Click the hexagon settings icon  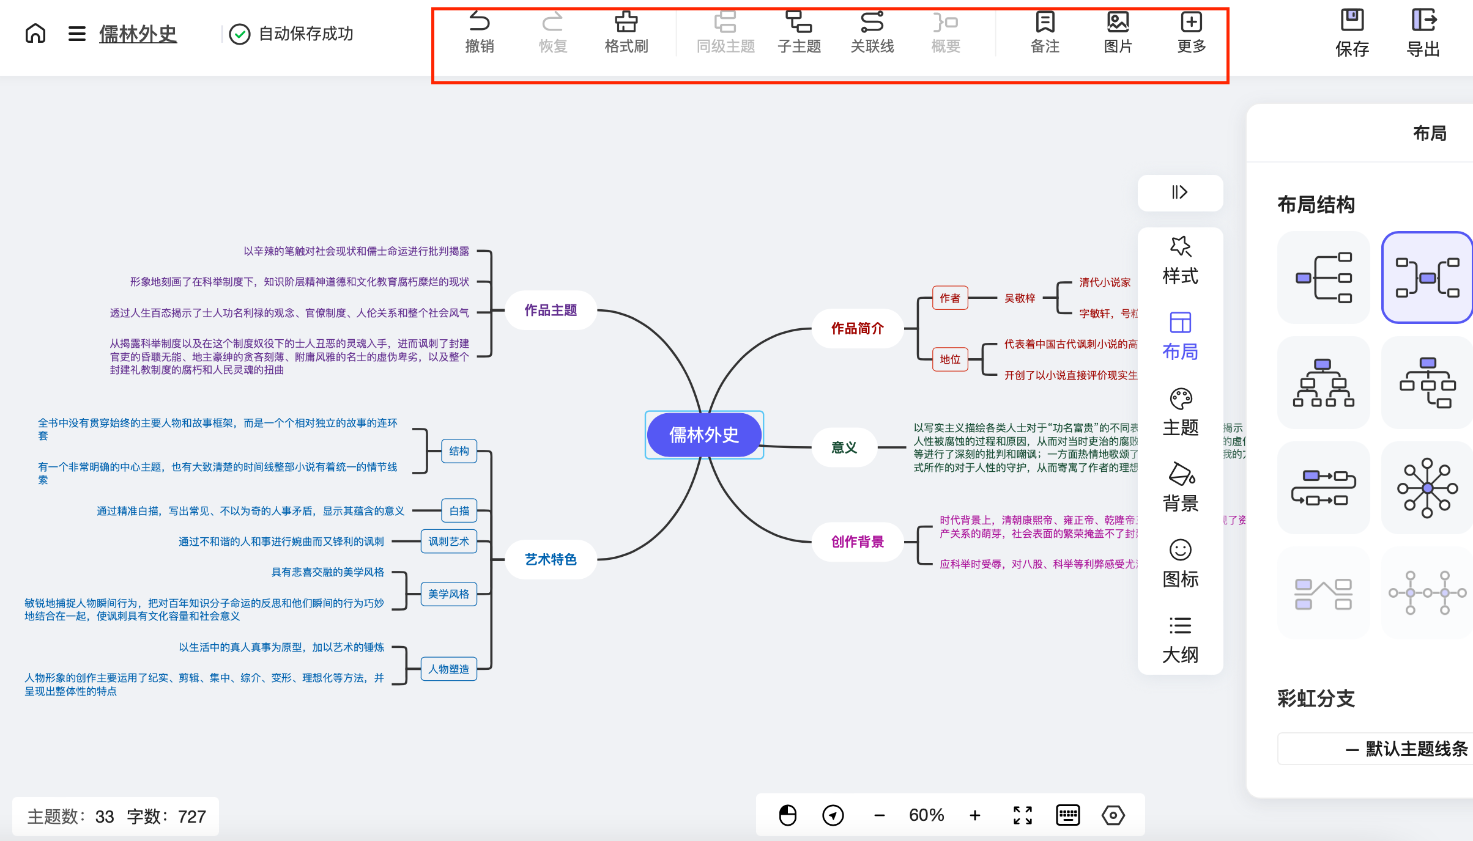[x=1113, y=815]
